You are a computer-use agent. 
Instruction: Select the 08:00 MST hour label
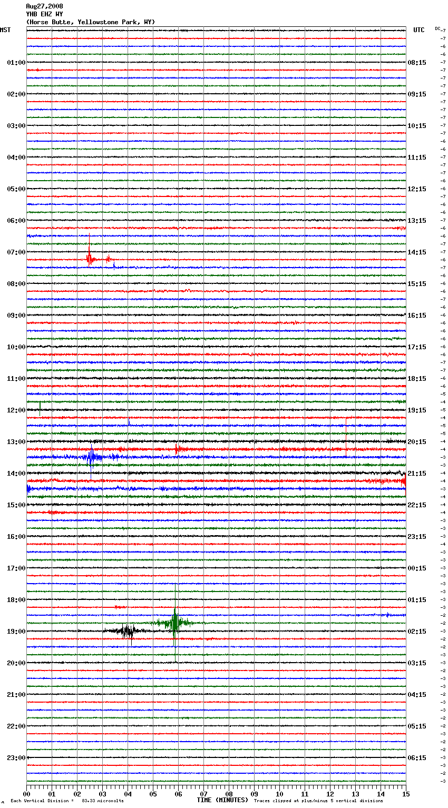[x=16, y=284]
